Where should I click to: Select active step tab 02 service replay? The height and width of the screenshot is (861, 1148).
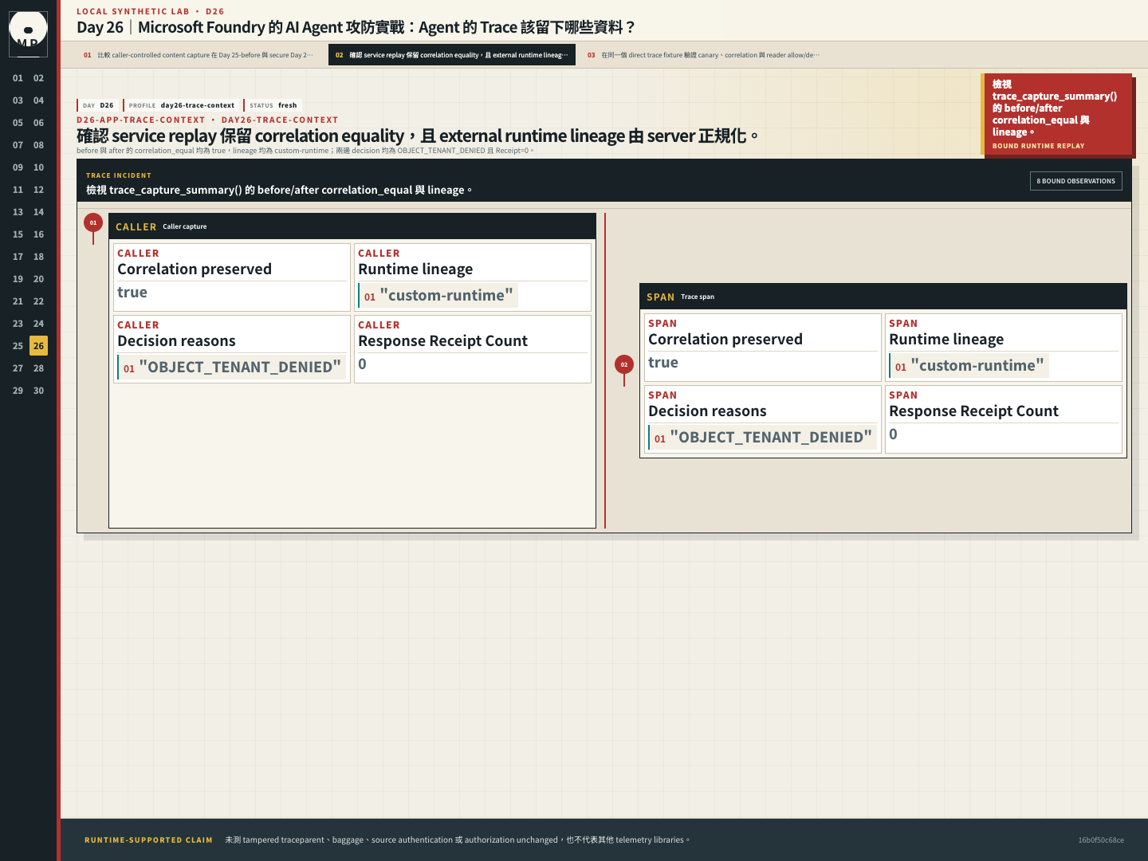point(452,55)
